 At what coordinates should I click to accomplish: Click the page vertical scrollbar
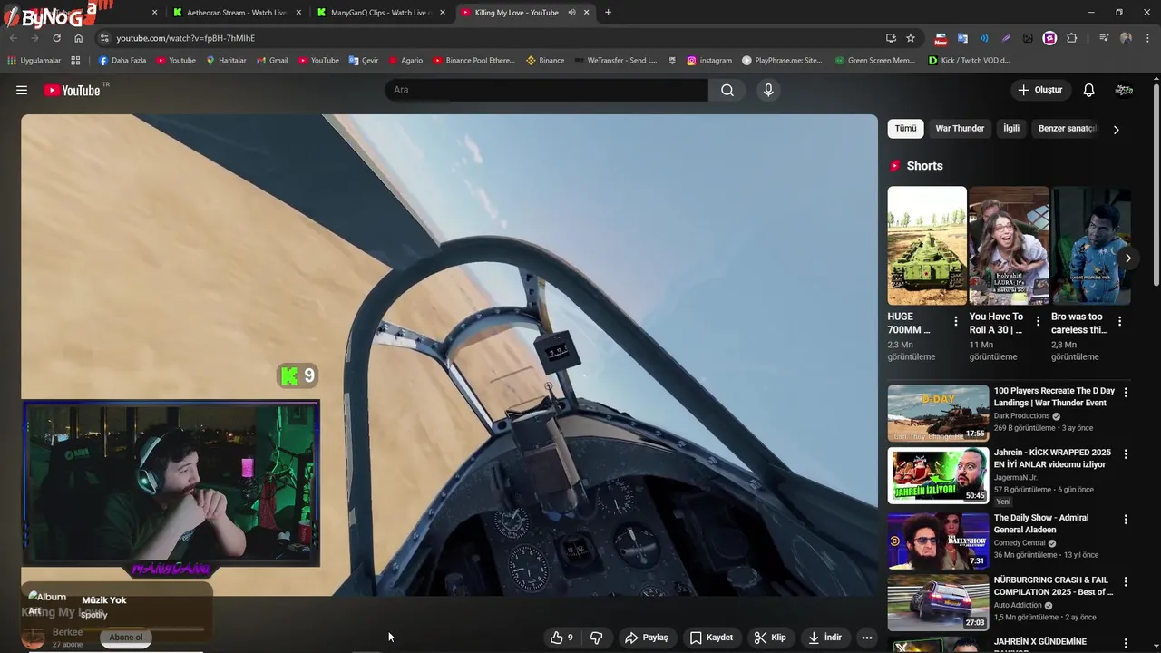click(x=1156, y=186)
